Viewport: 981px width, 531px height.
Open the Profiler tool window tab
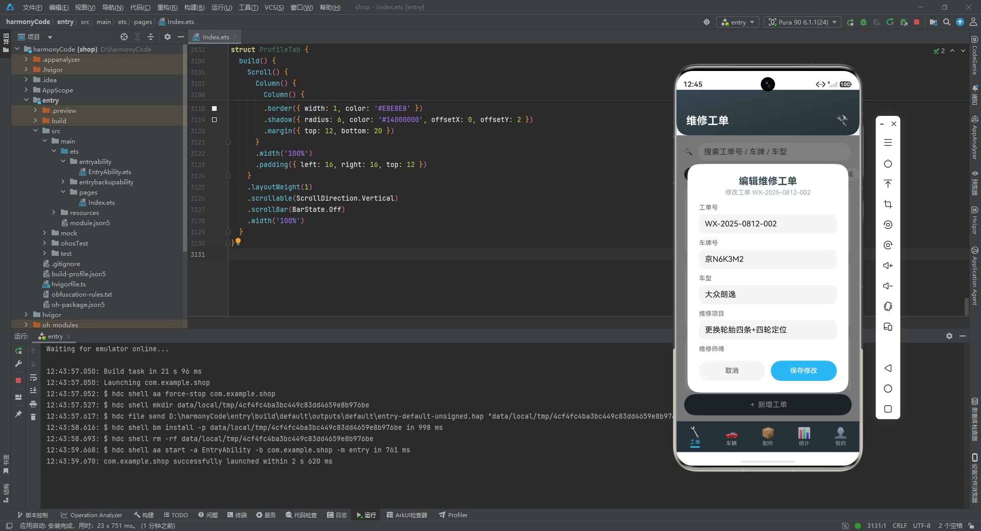(x=453, y=515)
